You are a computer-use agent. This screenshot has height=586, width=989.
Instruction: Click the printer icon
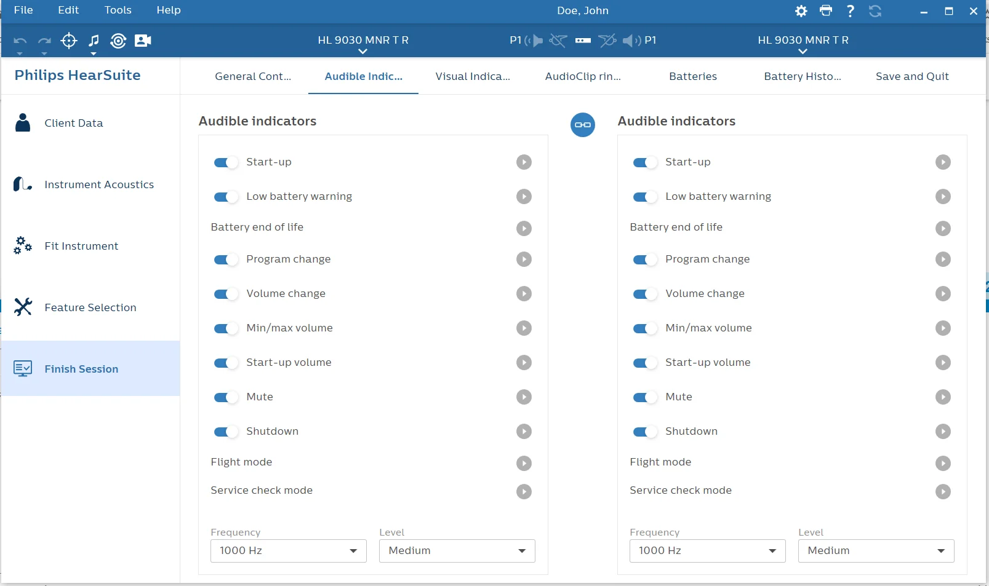(x=826, y=10)
